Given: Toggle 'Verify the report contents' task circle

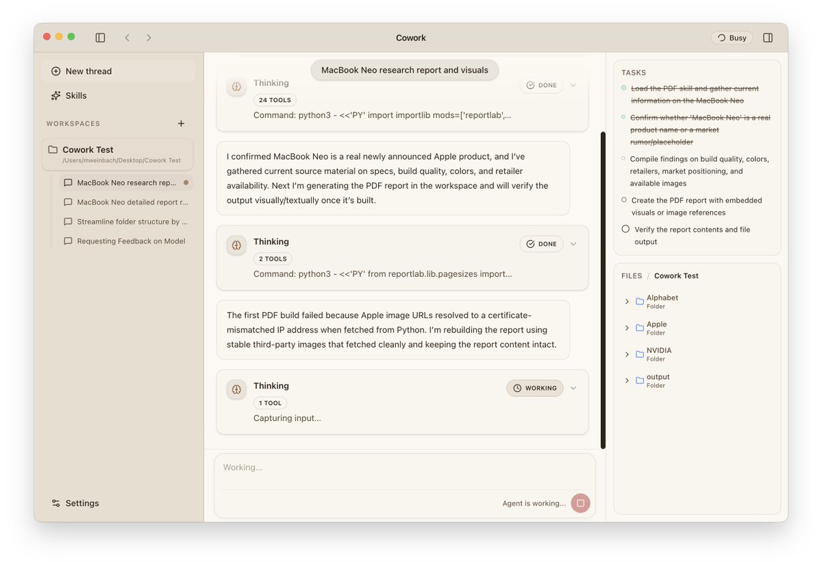Looking at the screenshot, I should pos(625,229).
